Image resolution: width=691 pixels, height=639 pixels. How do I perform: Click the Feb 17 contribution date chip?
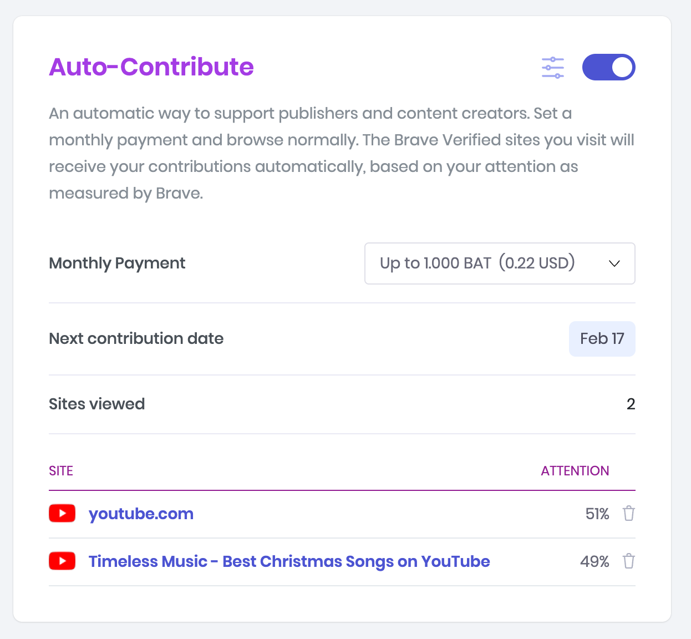point(602,338)
